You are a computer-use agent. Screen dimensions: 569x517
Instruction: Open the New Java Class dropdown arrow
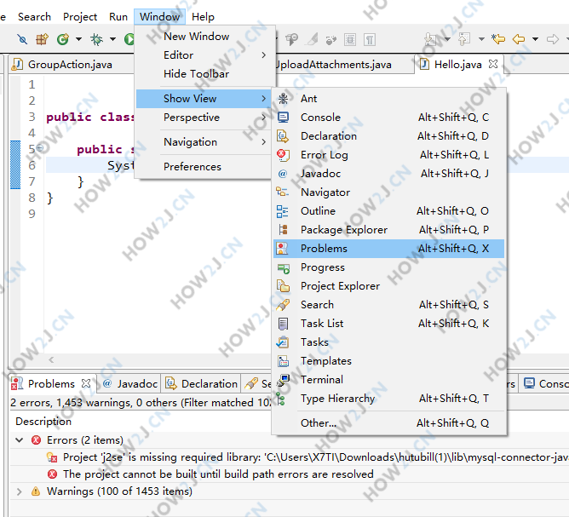point(78,39)
